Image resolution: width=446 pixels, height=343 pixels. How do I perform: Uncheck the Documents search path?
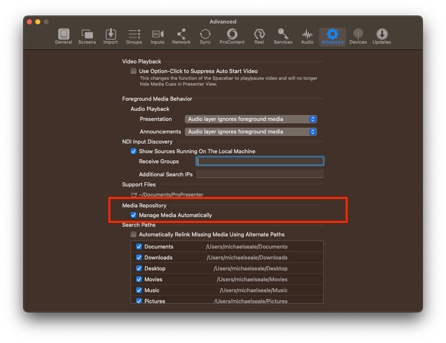(139, 246)
